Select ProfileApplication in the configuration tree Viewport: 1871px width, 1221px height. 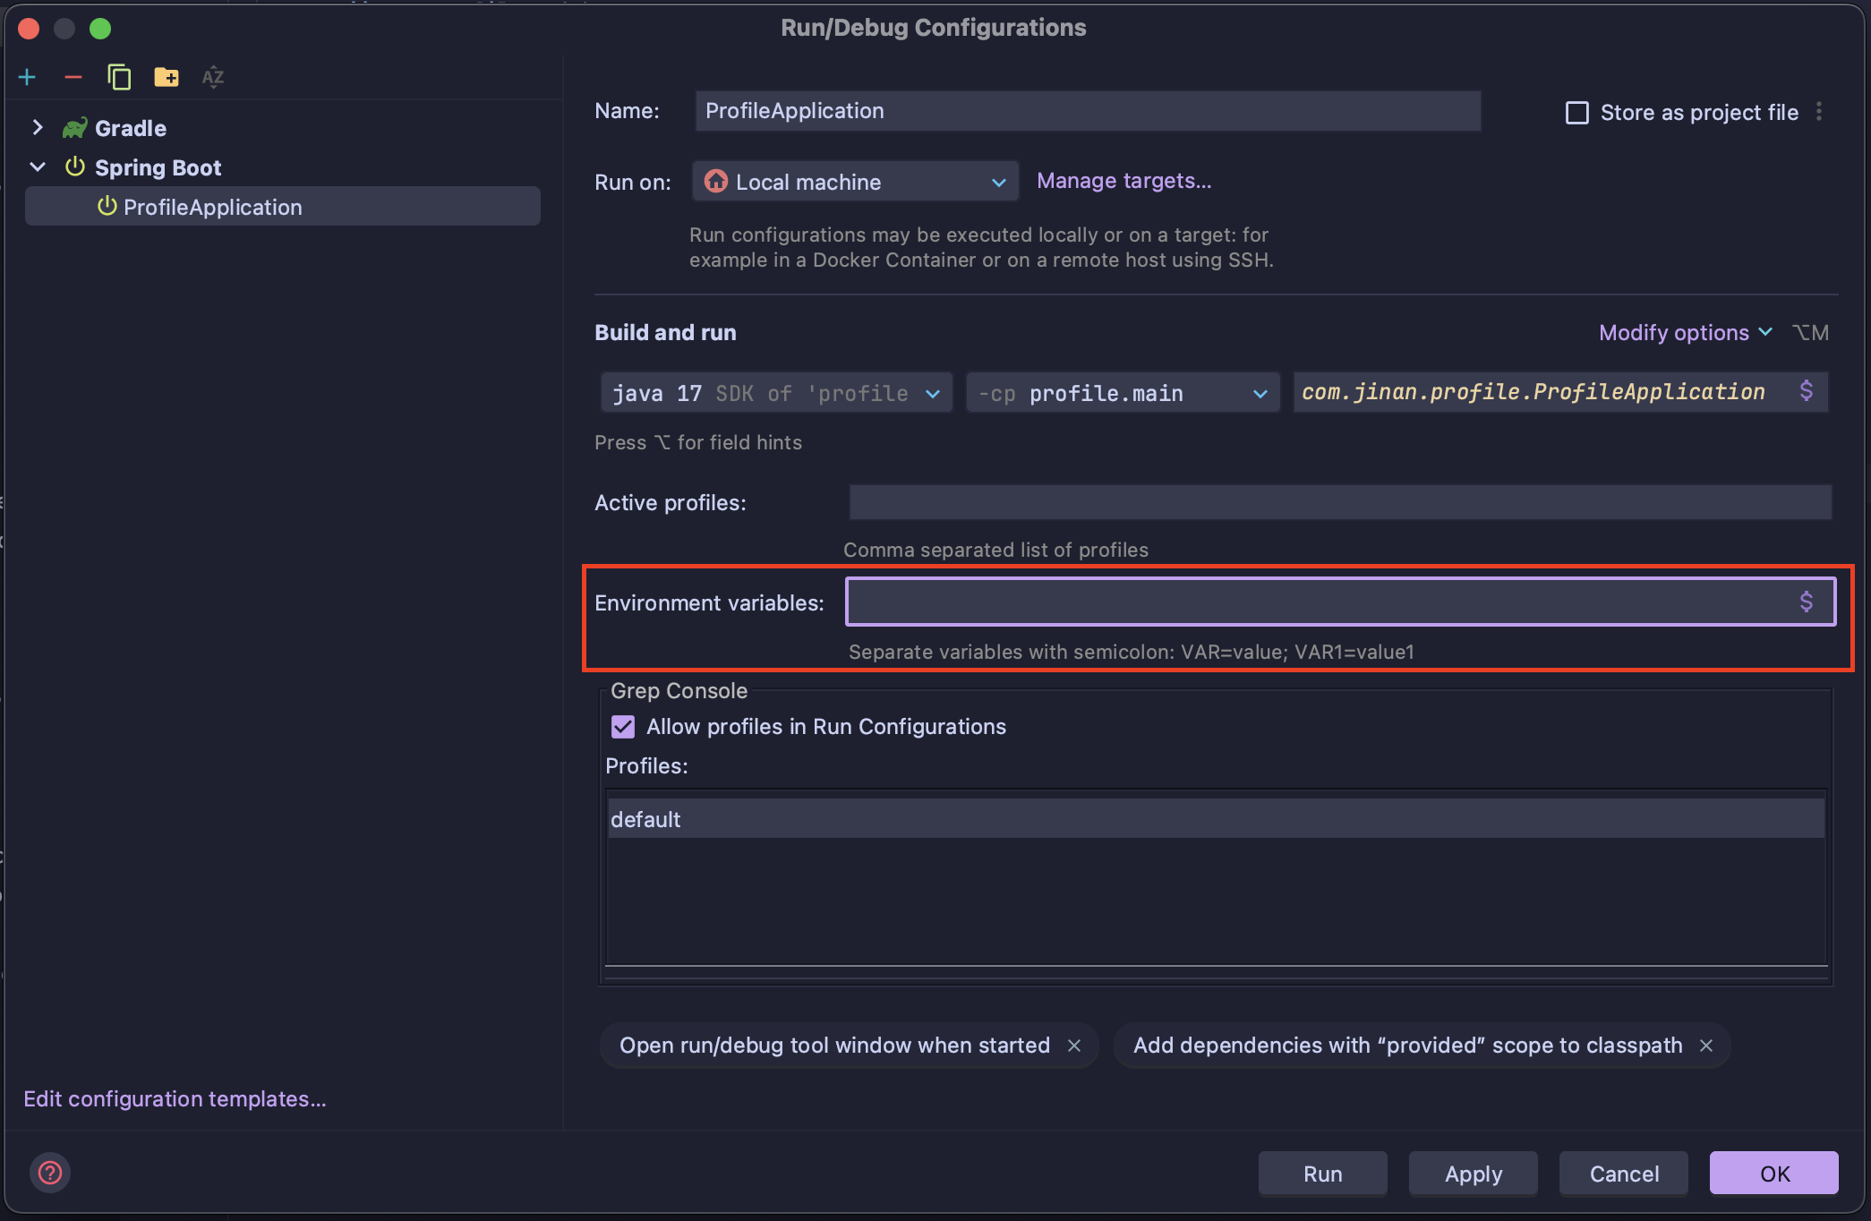pyautogui.click(x=212, y=207)
